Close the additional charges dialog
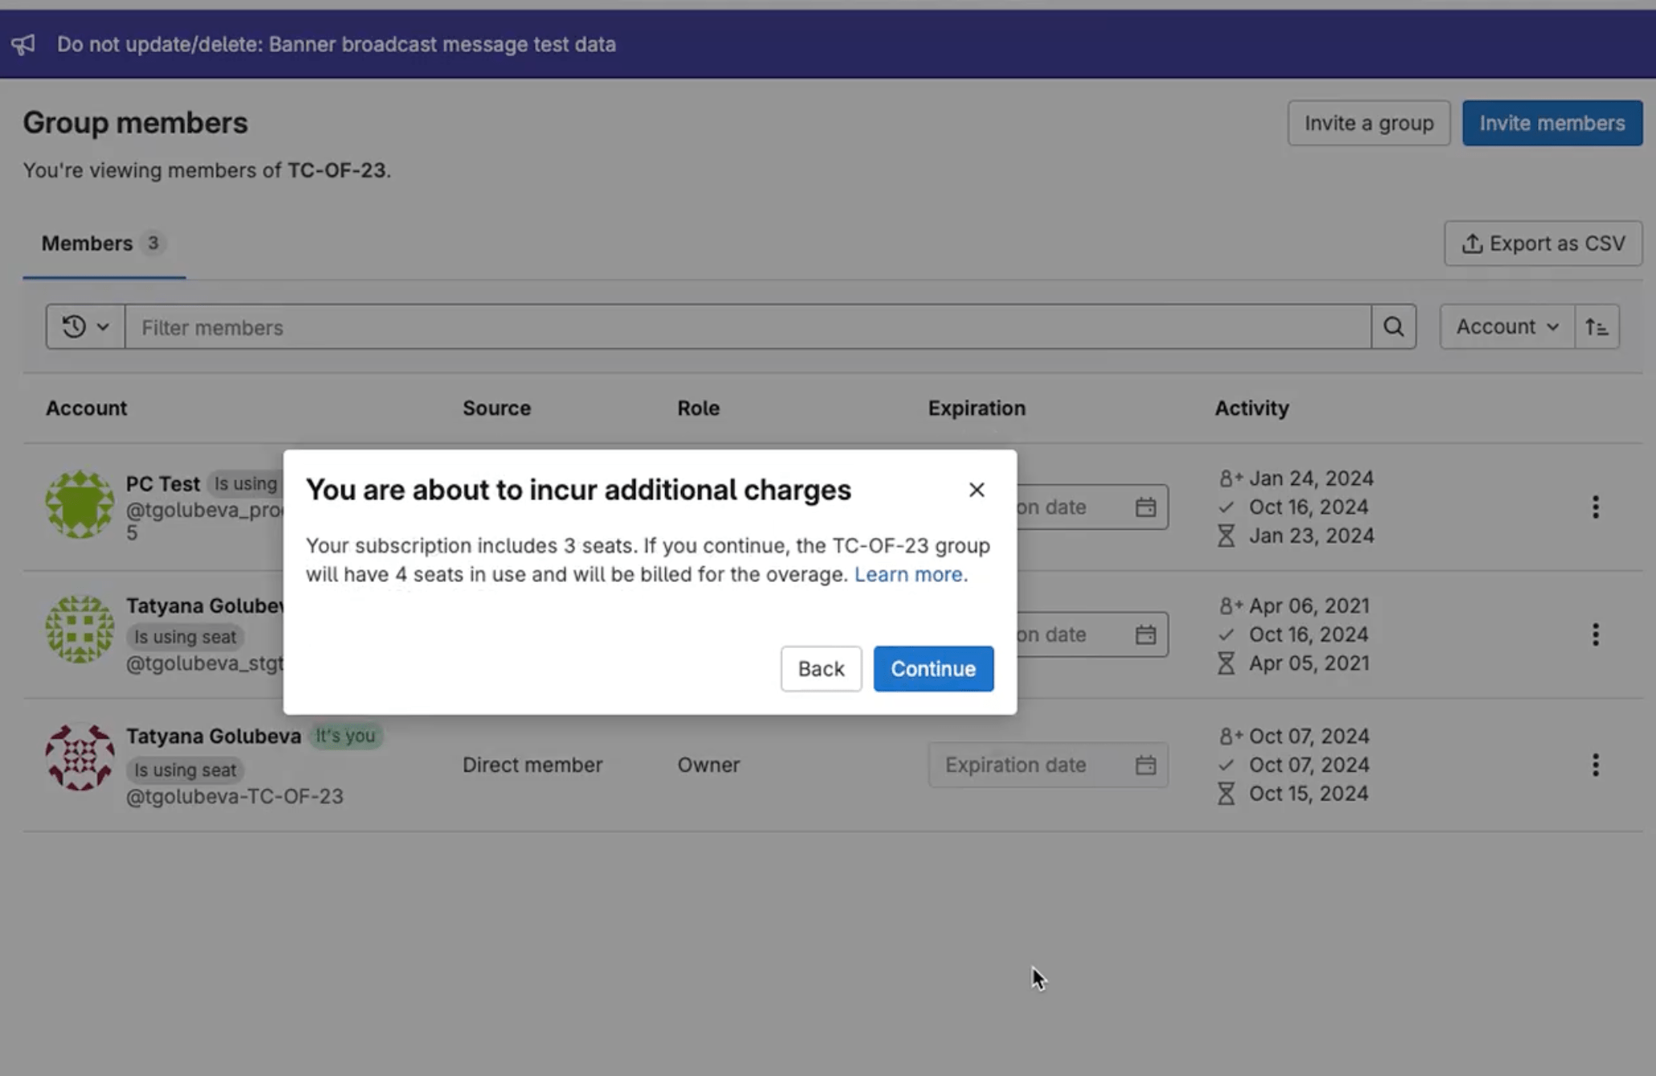 976,490
